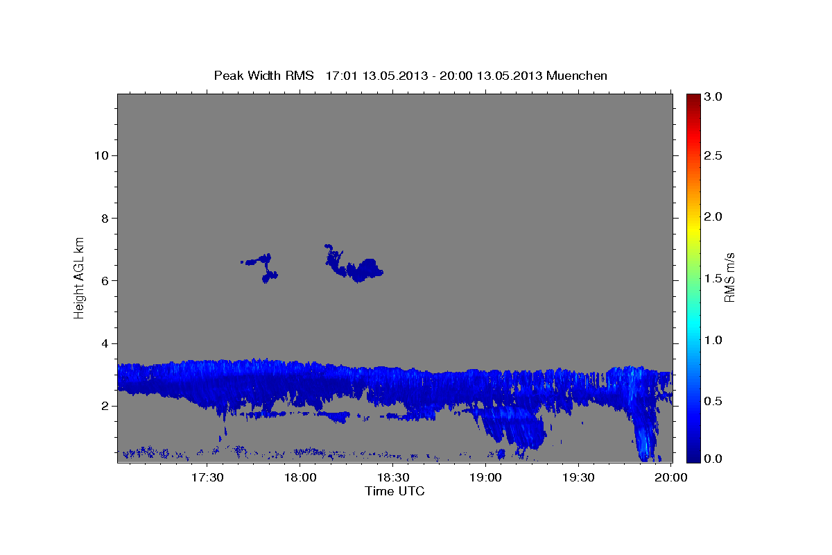Click the plot title 'Peak Width RMS'
This screenshot has height=555, width=832.
click(263, 75)
